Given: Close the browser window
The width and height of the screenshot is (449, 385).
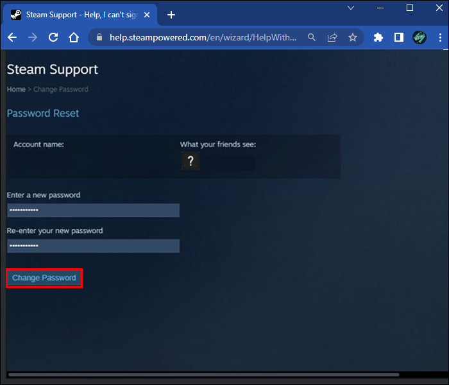Looking at the screenshot, I should 439,8.
